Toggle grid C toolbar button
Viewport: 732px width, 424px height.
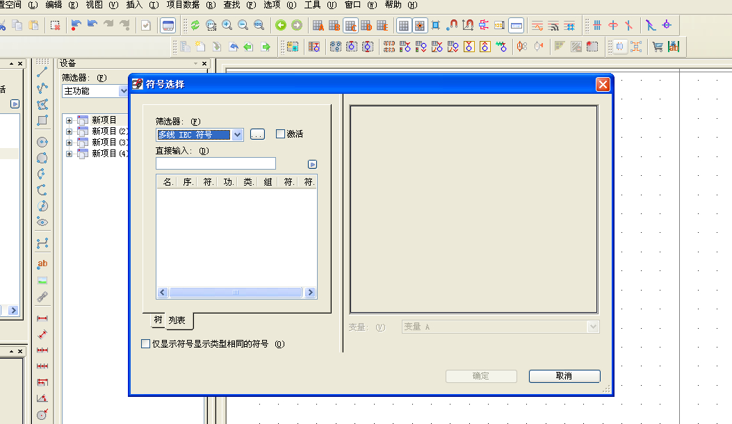(350, 25)
